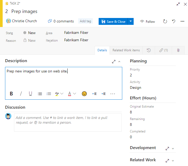Click the Discussion comment box
The width and height of the screenshot is (188, 166).
68,122
